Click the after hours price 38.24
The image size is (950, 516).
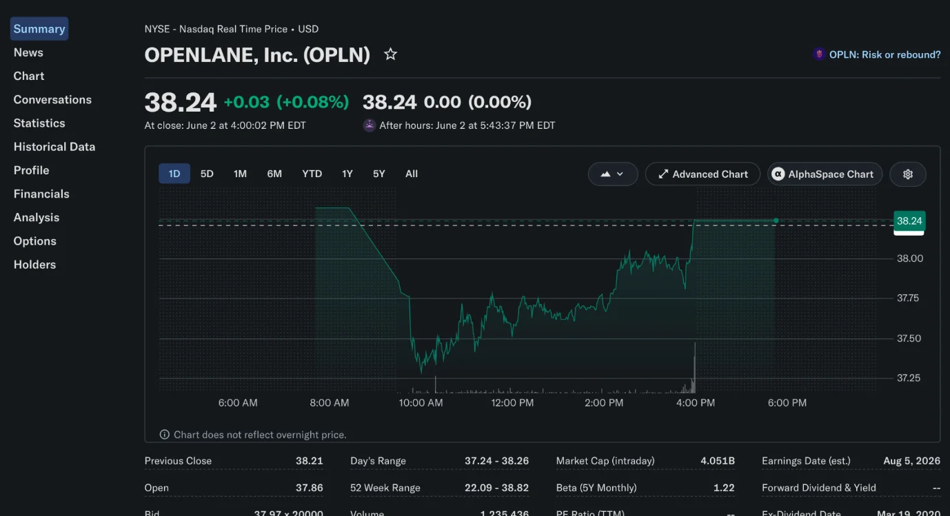tap(390, 102)
